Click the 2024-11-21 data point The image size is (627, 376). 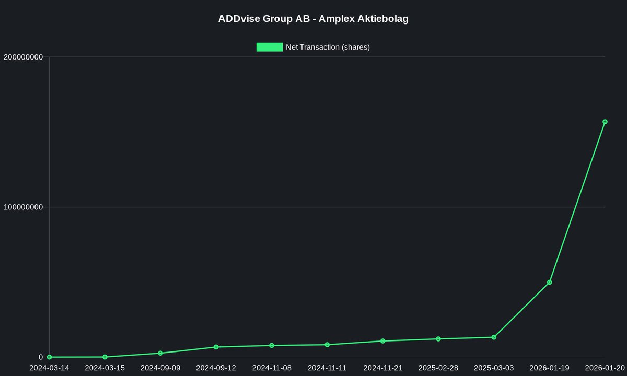click(x=382, y=340)
